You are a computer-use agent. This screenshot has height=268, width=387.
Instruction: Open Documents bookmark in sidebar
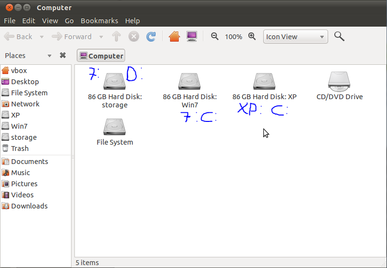click(x=36, y=162)
